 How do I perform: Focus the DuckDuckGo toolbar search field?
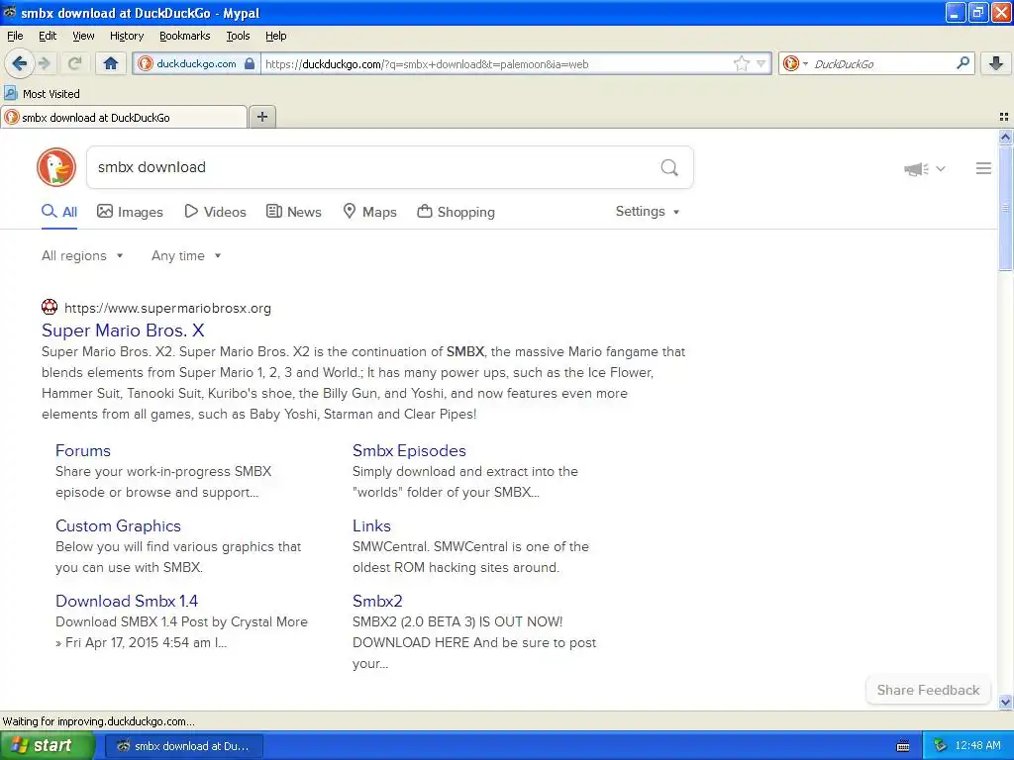tap(882, 63)
